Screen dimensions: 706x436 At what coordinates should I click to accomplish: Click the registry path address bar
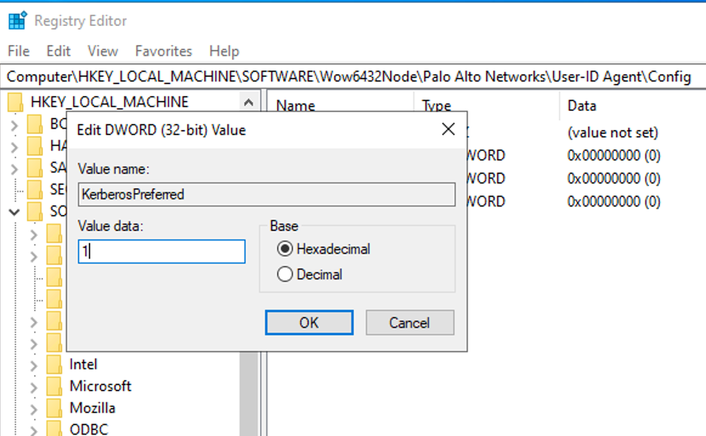[352, 77]
